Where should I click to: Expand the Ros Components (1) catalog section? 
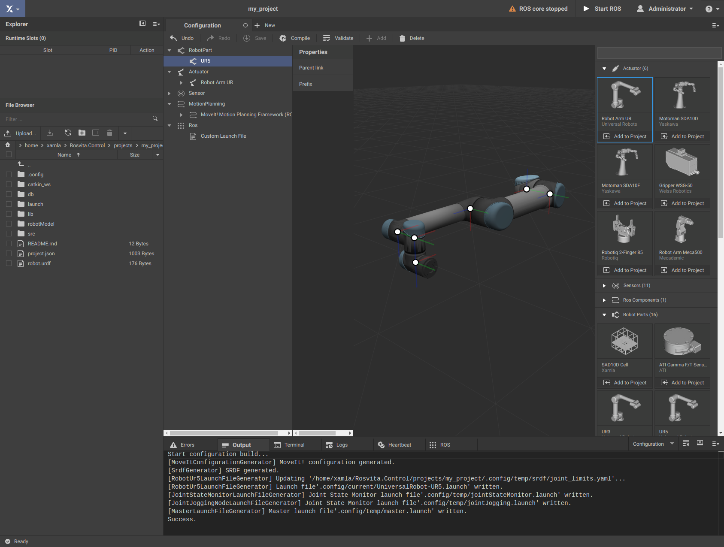604,300
